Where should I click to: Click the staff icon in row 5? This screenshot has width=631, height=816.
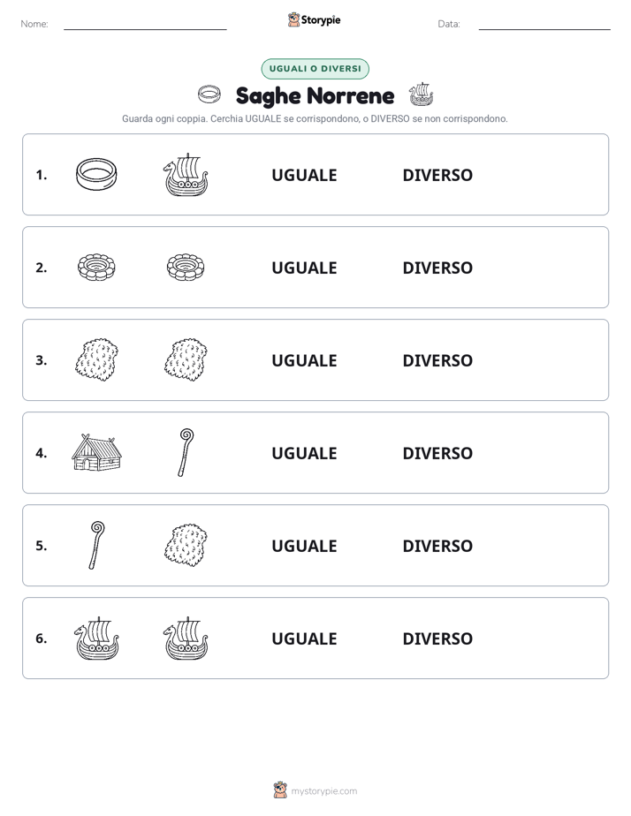coord(96,545)
